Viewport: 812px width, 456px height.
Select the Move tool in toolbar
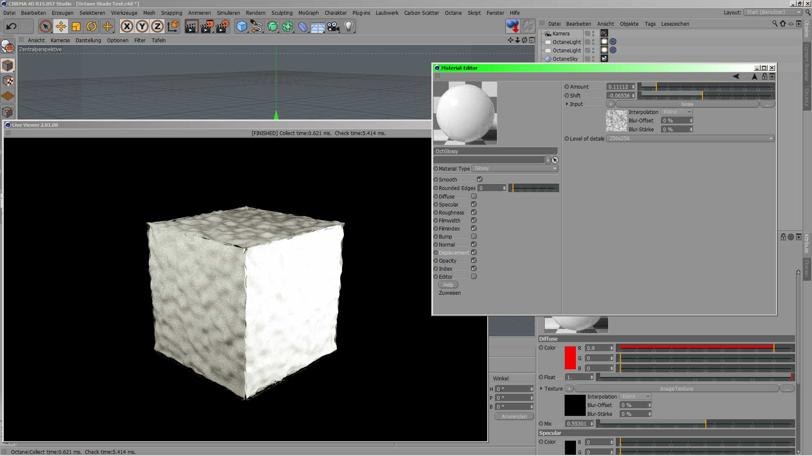point(61,27)
